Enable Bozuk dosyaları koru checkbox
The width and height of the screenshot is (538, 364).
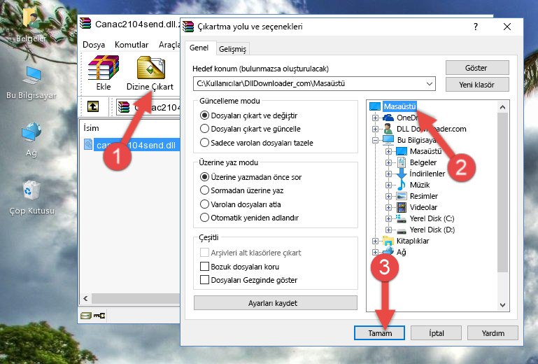pyautogui.click(x=204, y=267)
